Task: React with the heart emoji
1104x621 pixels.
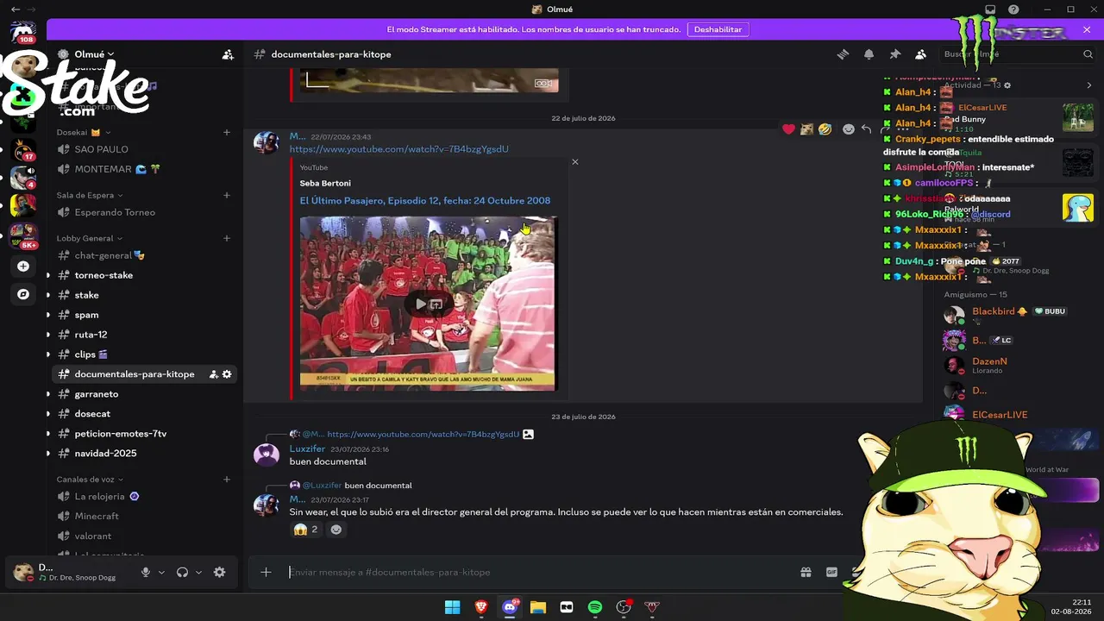Action: (788, 129)
